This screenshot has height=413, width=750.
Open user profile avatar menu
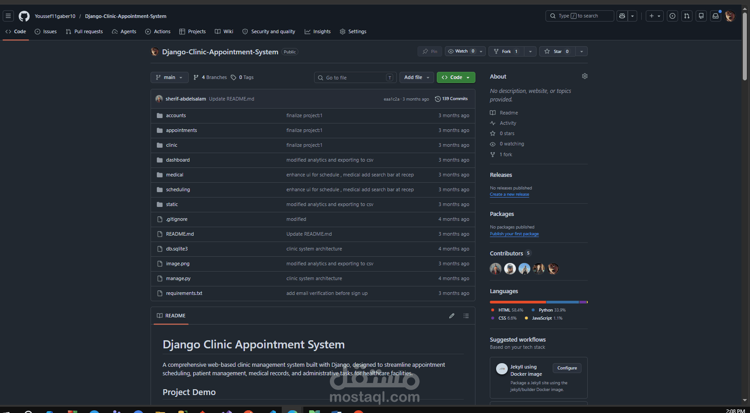pyautogui.click(x=730, y=16)
